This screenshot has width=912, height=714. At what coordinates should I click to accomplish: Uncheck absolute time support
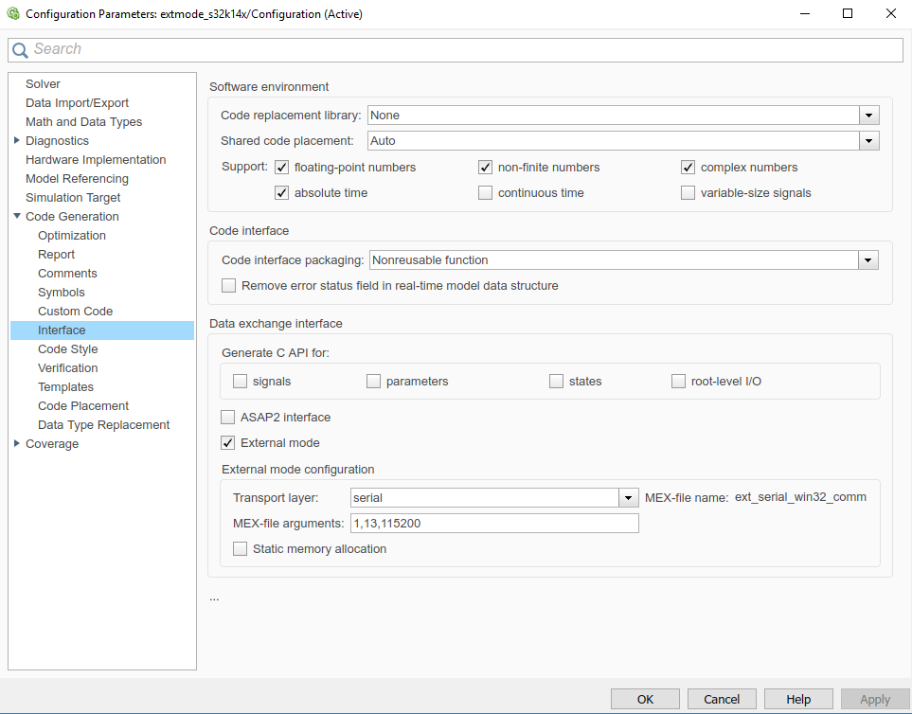(x=281, y=193)
